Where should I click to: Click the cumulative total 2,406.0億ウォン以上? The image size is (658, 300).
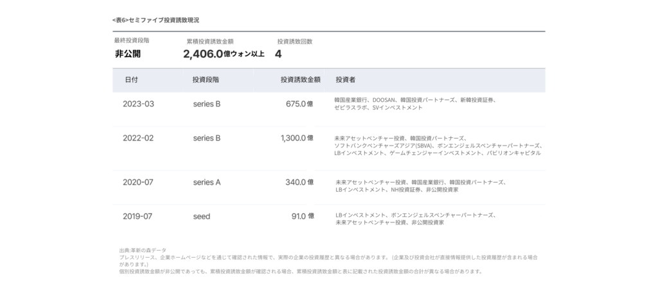[x=224, y=54]
